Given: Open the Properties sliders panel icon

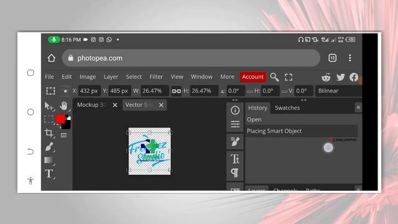Looking at the screenshot, I should 235,124.
